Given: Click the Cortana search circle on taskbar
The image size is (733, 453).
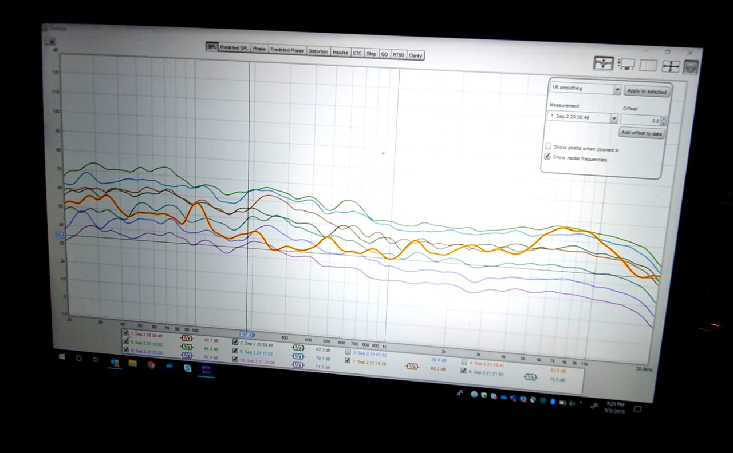Looking at the screenshot, I should pos(79,359).
